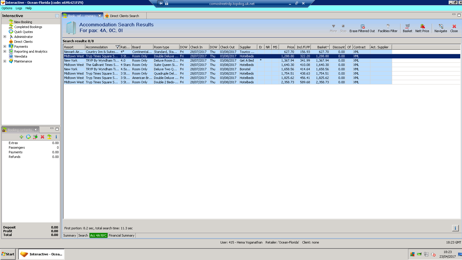Click the pin icon on the remote desktop bar
The image size is (462, 260).
(x=161, y=3)
